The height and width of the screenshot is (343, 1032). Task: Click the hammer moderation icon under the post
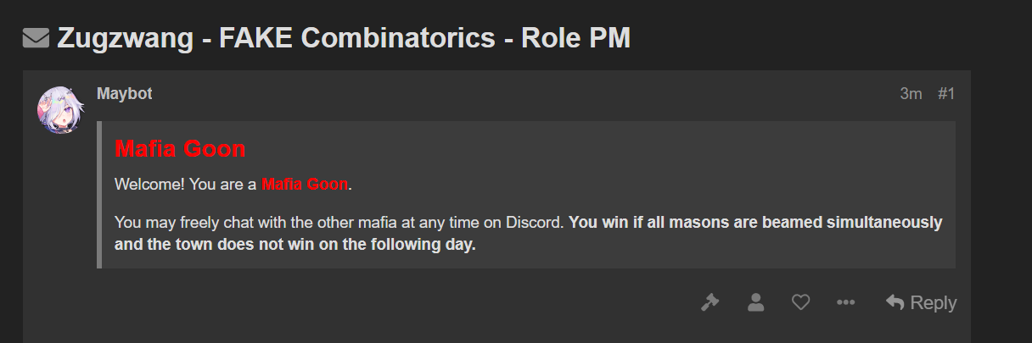click(710, 302)
